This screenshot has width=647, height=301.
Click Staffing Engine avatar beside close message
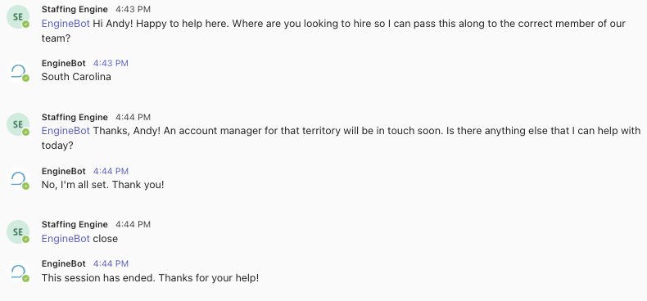coord(18,231)
